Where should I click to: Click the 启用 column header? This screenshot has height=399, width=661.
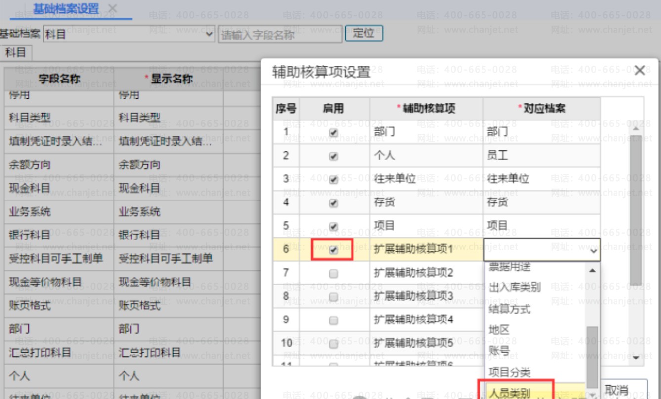[x=334, y=109]
